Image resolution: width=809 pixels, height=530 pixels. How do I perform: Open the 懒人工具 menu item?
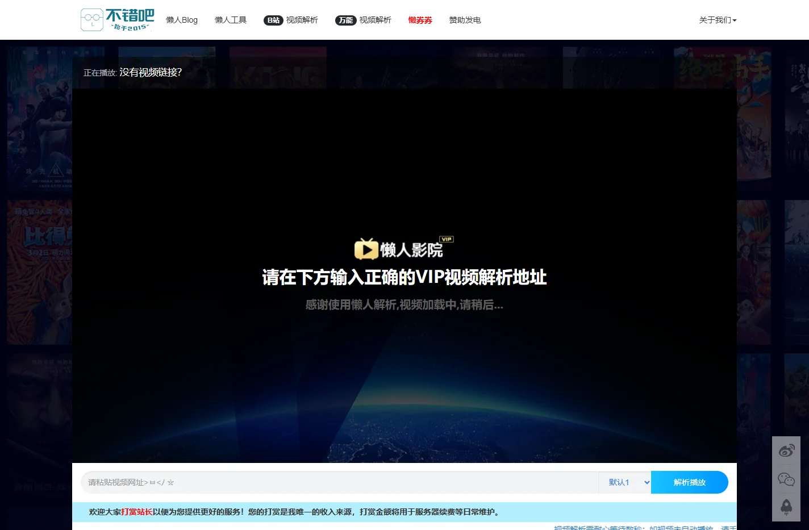click(231, 20)
